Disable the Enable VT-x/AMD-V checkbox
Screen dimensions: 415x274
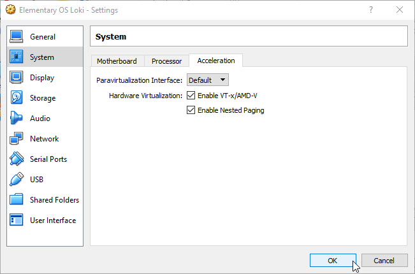[x=191, y=96]
